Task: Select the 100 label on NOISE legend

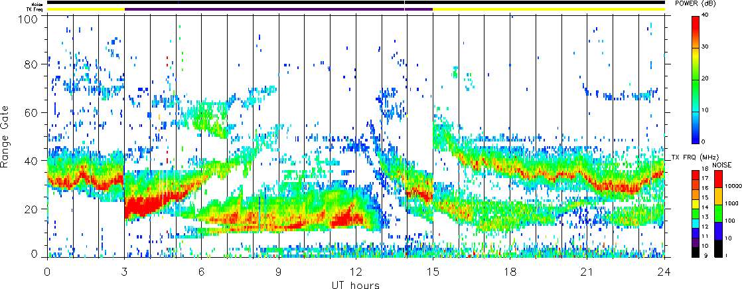Action: (x=728, y=222)
